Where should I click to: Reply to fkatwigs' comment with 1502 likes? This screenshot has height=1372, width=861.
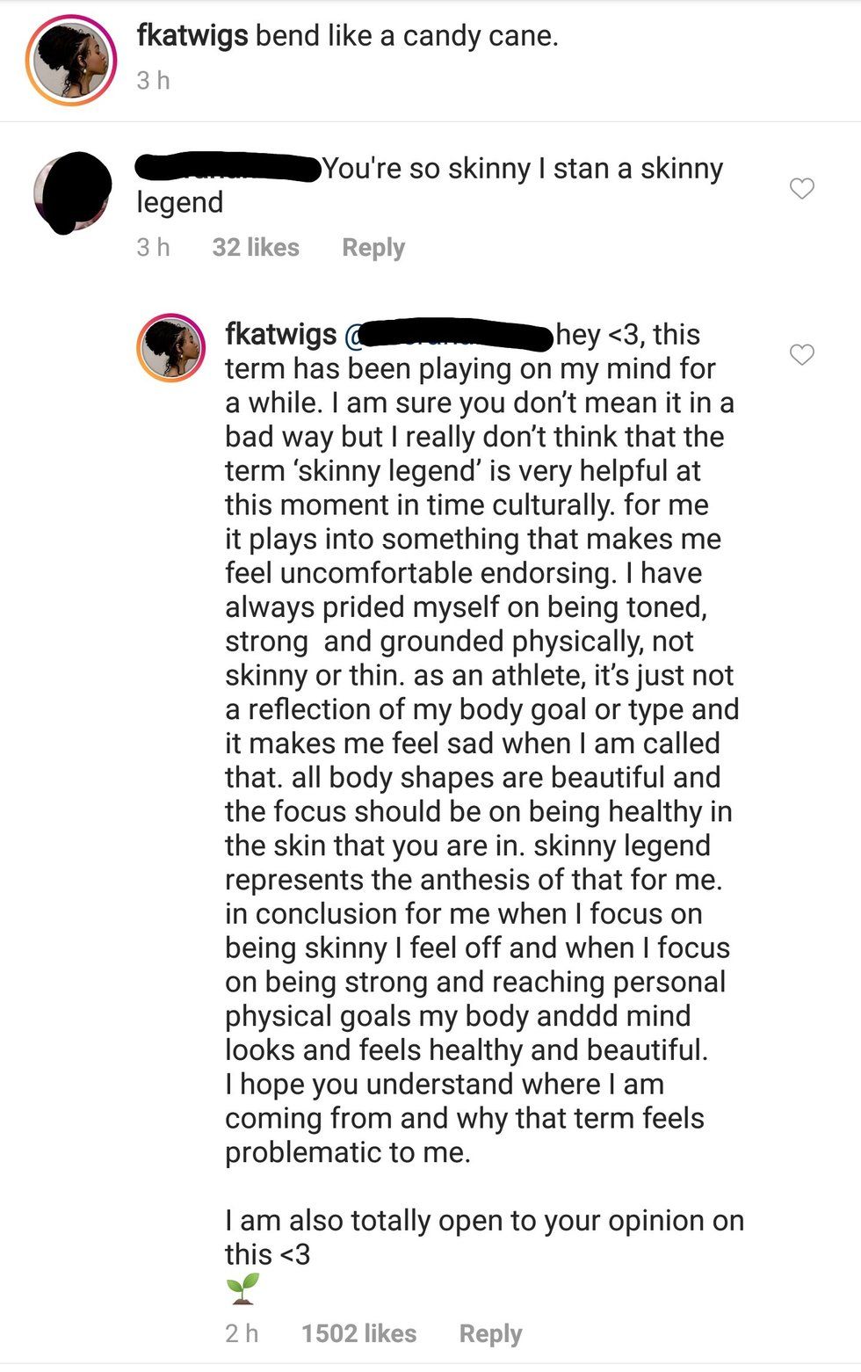pos(490,1333)
